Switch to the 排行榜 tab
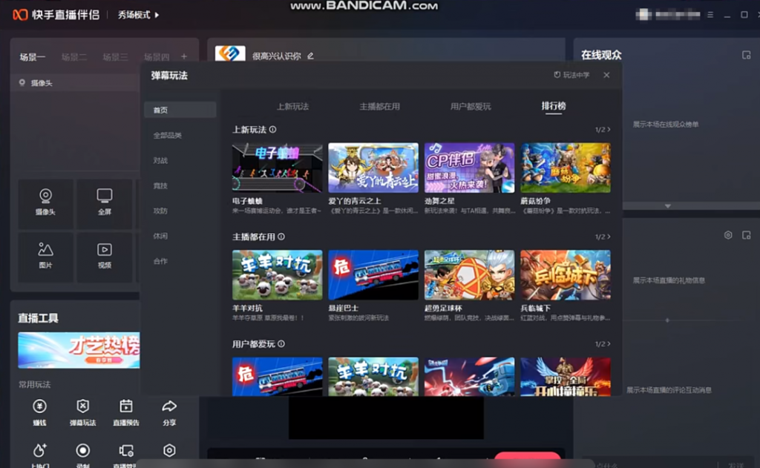Image resolution: width=760 pixels, height=468 pixels. [x=554, y=106]
